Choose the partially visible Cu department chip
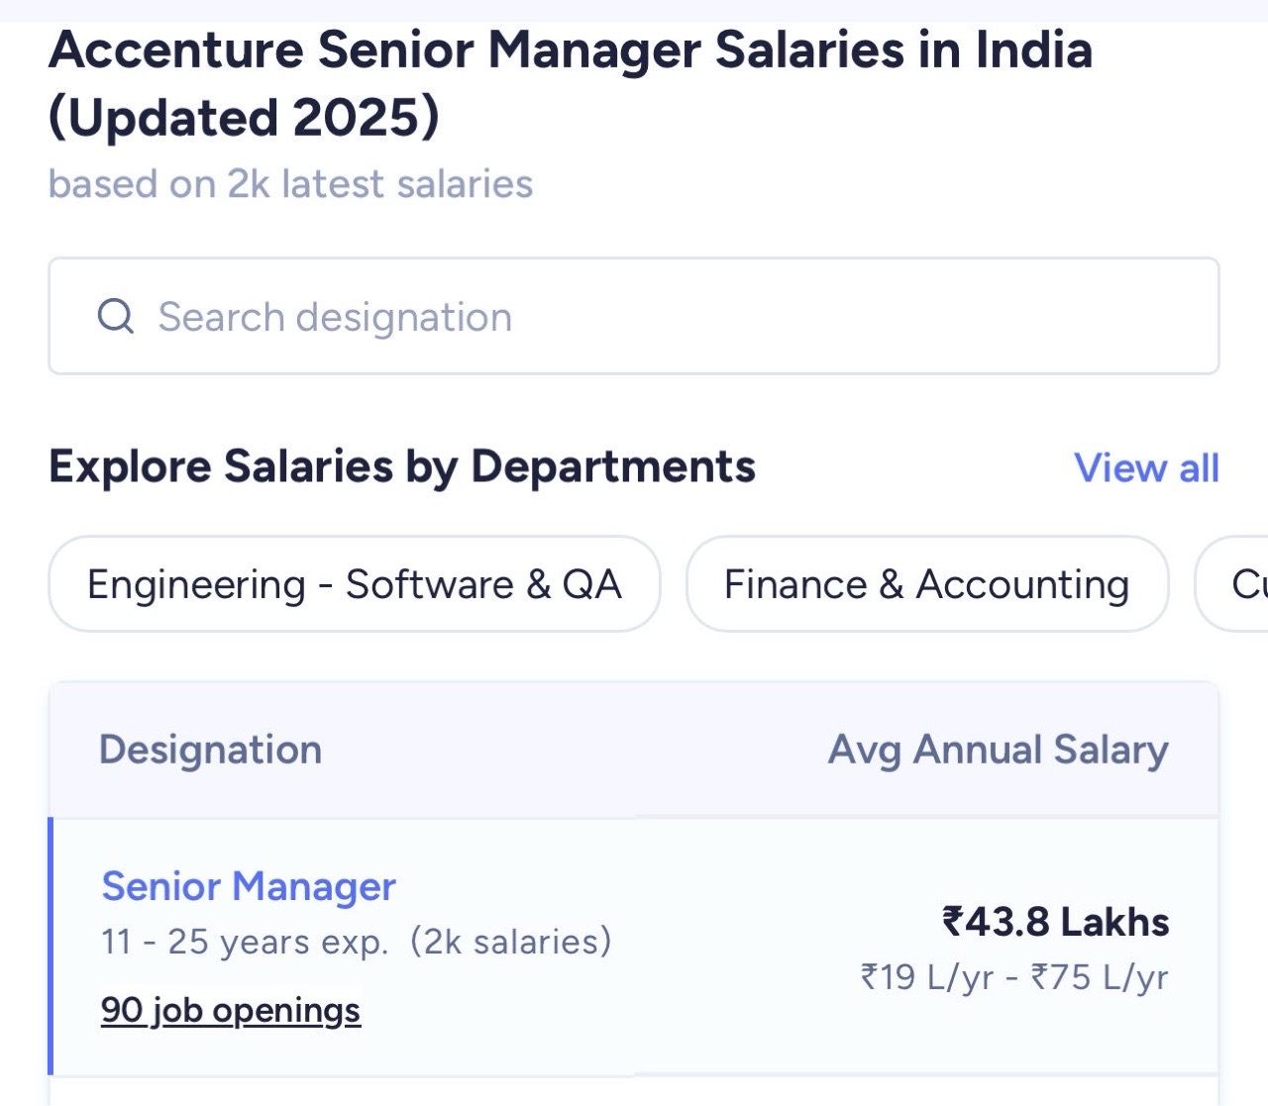The height and width of the screenshot is (1106, 1268). pyautogui.click(x=1232, y=584)
